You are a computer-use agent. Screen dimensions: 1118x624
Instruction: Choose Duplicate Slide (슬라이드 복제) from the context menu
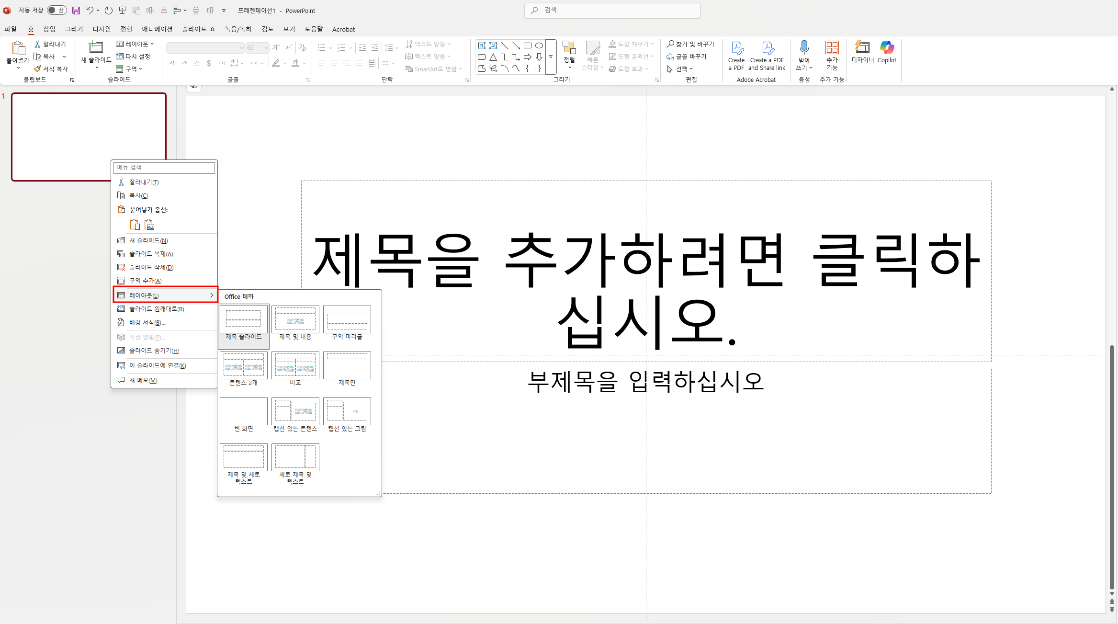tap(151, 254)
